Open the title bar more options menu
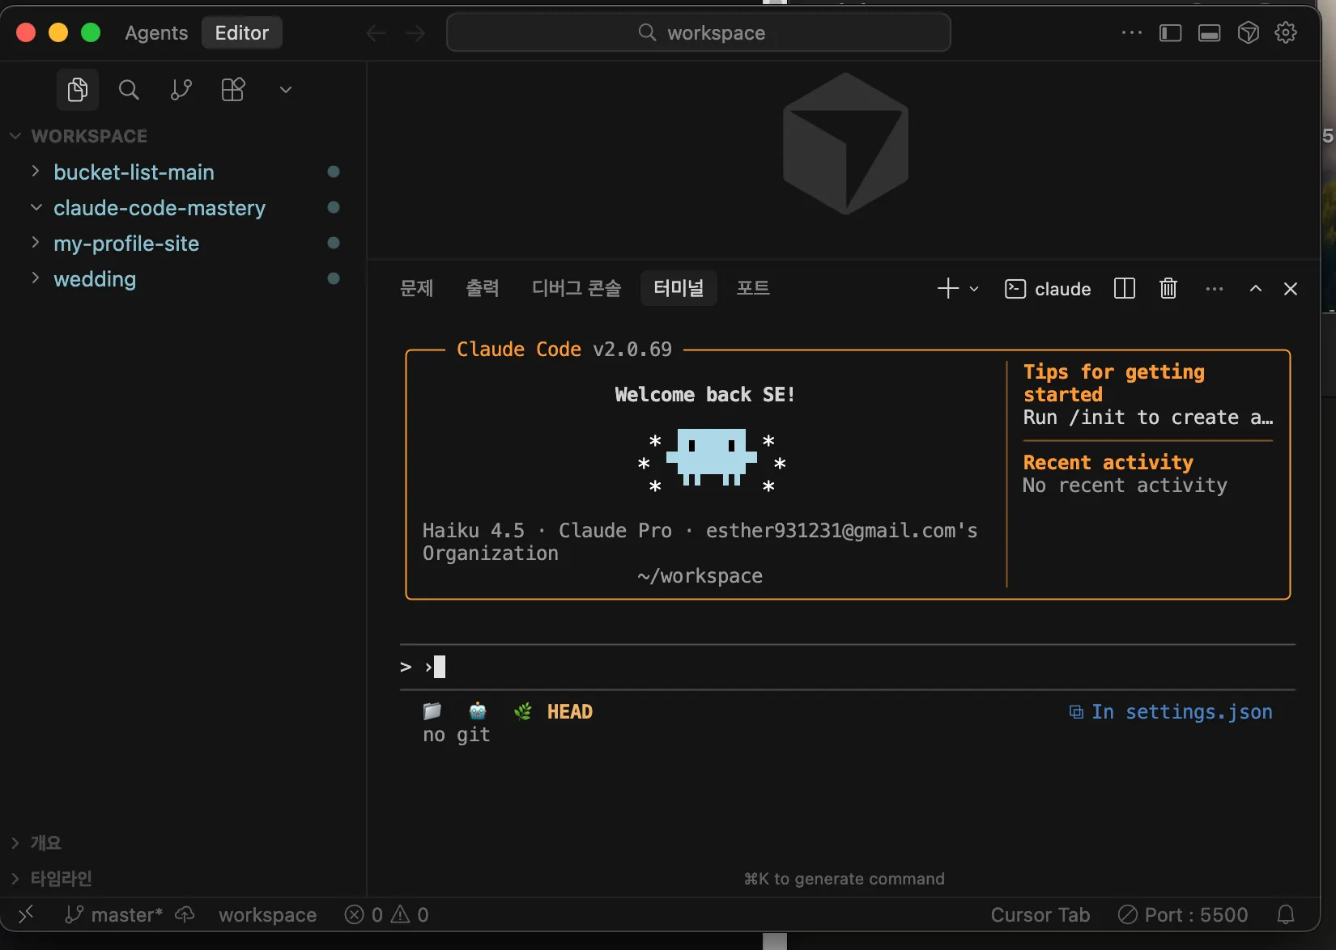Screen dimensions: 1336x950 point(1131,32)
